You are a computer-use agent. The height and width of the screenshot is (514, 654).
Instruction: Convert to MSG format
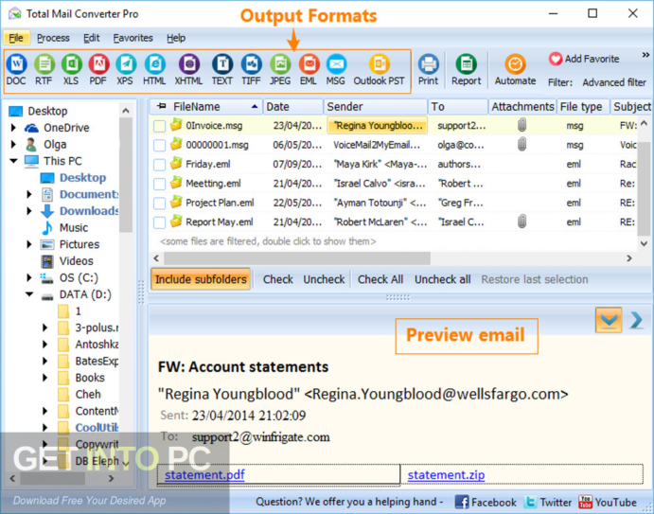point(336,70)
